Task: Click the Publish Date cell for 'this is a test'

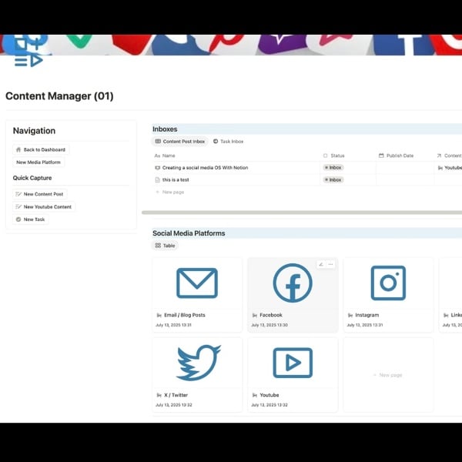Action: pos(405,179)
